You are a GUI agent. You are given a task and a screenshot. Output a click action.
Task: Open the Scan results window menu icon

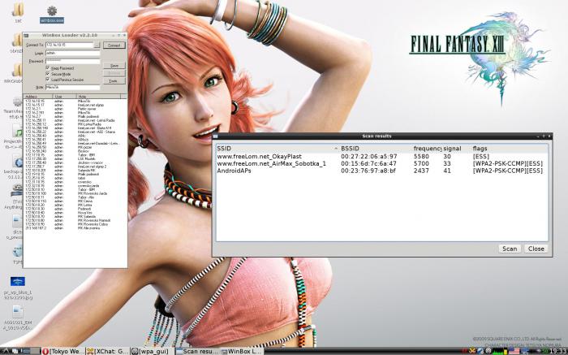point(215,136)
